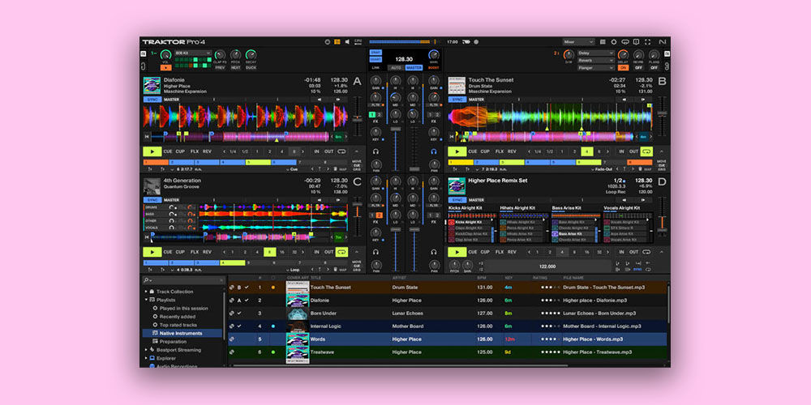
Task: Trigger the orange play button in FX unit 1
Action: tap(165, 67)
